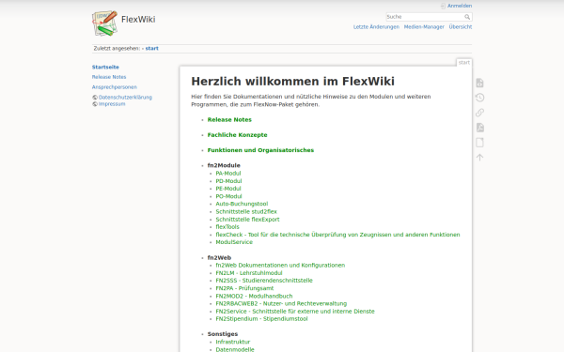Open the flexTools page
This screenshot has height=352, width=564.
(227, 227)
